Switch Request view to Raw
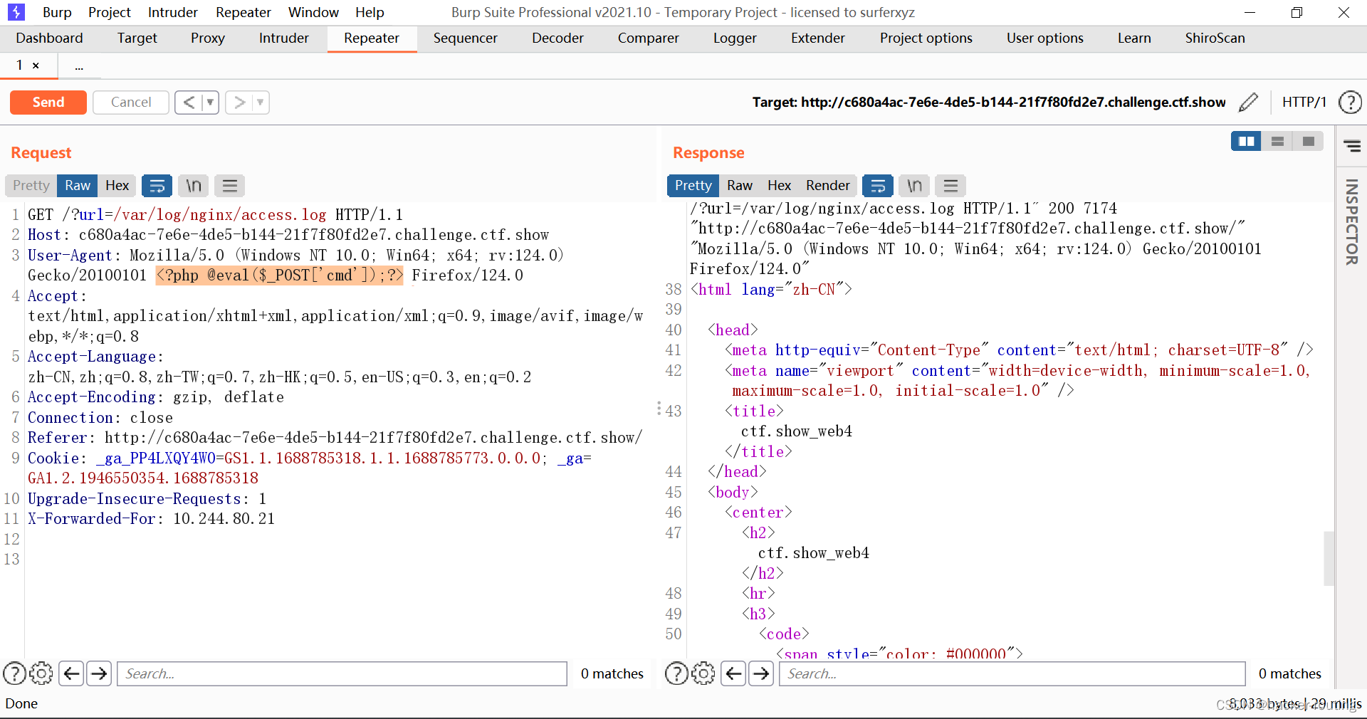The height and width of the screenshot is (719, 1367). tap(78, 186)
